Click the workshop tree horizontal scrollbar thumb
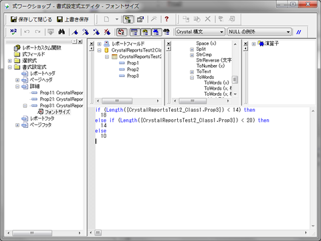 point(32,233)
